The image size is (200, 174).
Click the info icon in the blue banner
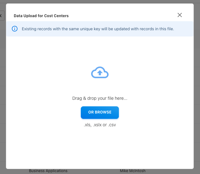coord(15,29)
